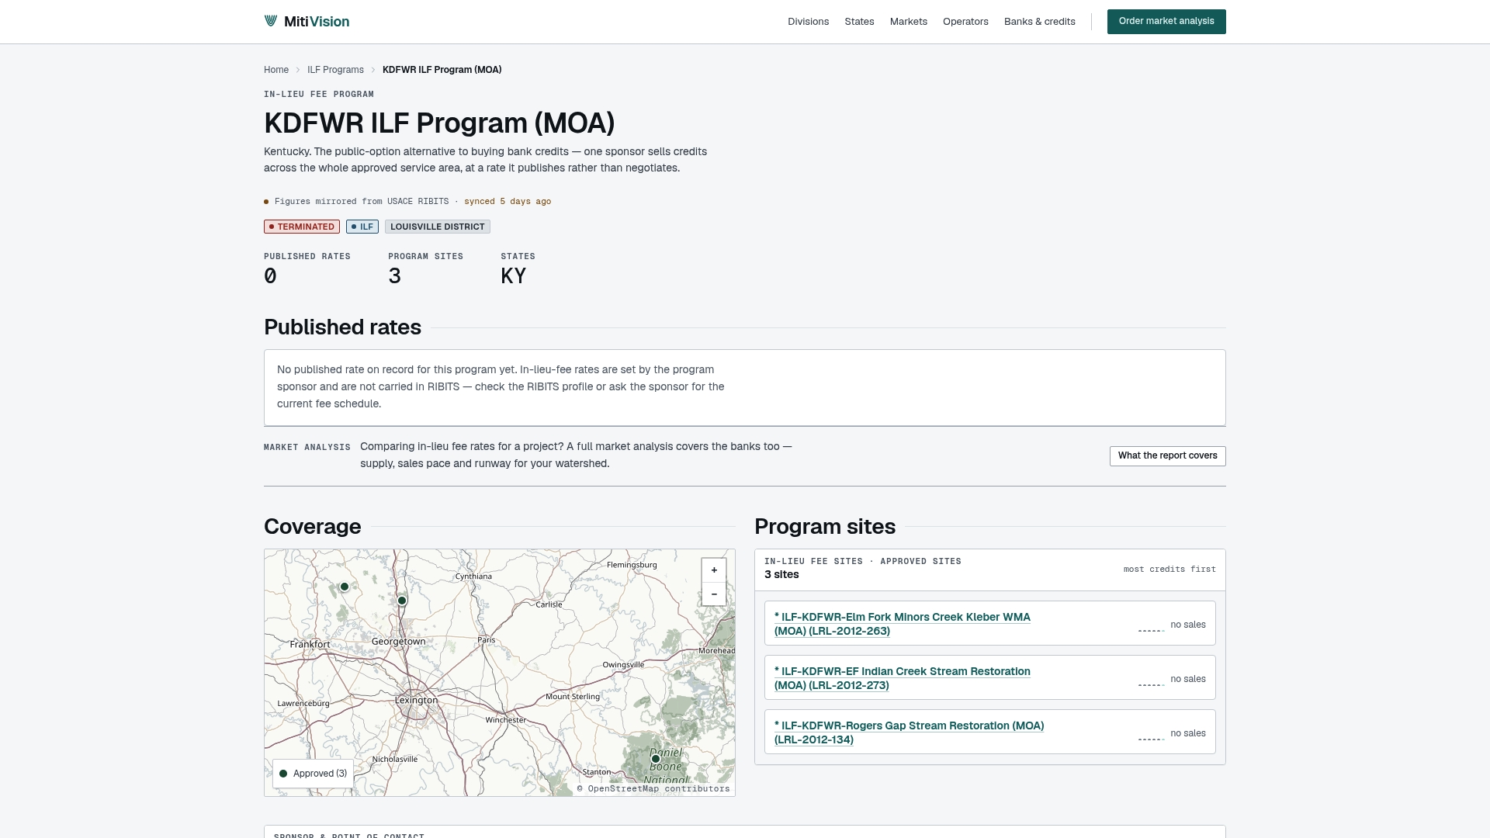Click the current breadcrumb KDFWR ILF Program (MOA)

[x=442, y=70]
